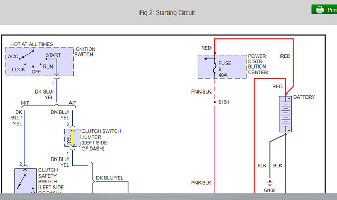
Task: Click the 'HOT AT ALL TIMES' label
Action: pyautogui.click(x=32, y=44)
